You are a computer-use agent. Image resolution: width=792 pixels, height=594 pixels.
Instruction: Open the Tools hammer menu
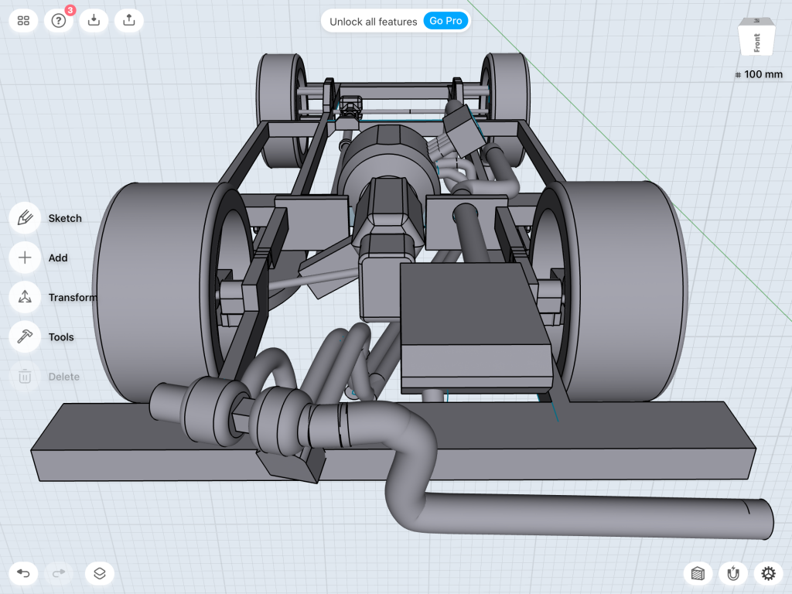(25, 336)
